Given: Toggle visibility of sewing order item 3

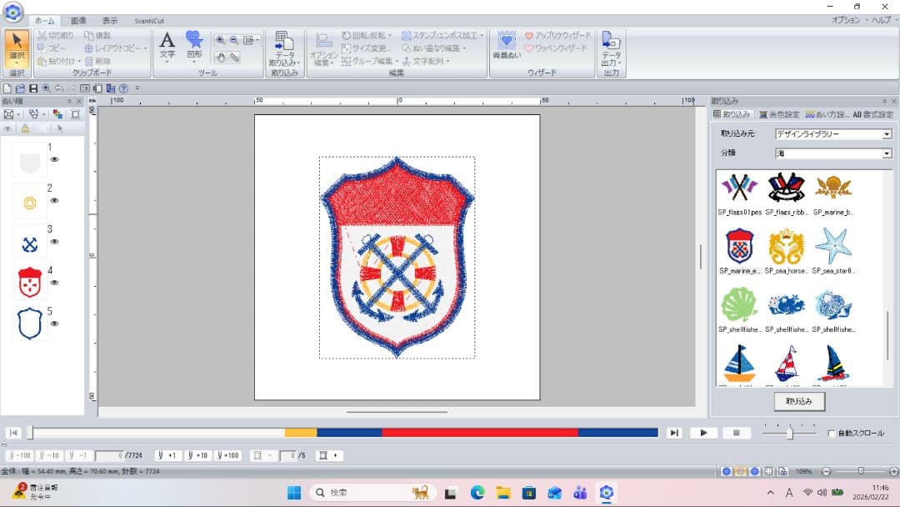Looking at the screenshot, I should (x=54, y=242).
